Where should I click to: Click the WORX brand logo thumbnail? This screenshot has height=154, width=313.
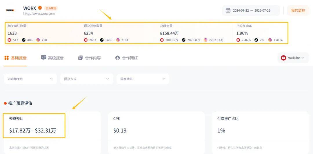point(10,10)
